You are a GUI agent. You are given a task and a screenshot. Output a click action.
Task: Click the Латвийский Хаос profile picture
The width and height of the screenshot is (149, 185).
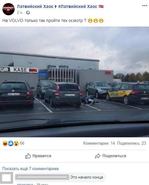point(9,9)
